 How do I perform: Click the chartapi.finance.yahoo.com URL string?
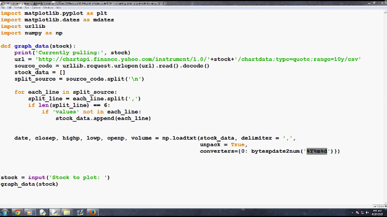pos(122,59)
